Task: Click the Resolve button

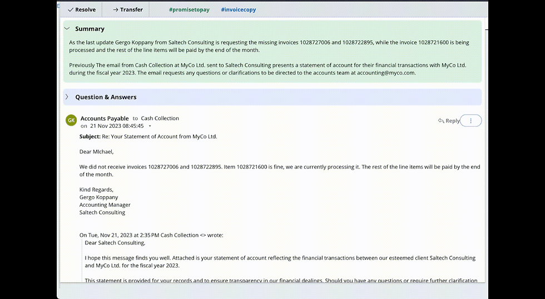Action: pos(81,9)
